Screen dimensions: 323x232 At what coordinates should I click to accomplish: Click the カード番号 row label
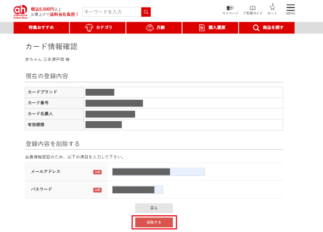pyautogui.click(x=38, y=103)
